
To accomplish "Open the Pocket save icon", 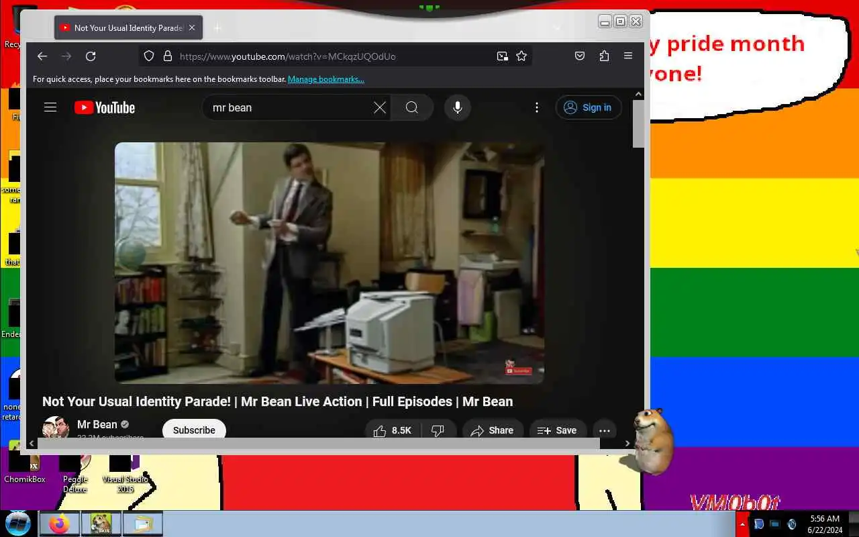I will click(580, 56).
